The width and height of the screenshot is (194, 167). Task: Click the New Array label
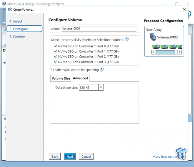154,30
